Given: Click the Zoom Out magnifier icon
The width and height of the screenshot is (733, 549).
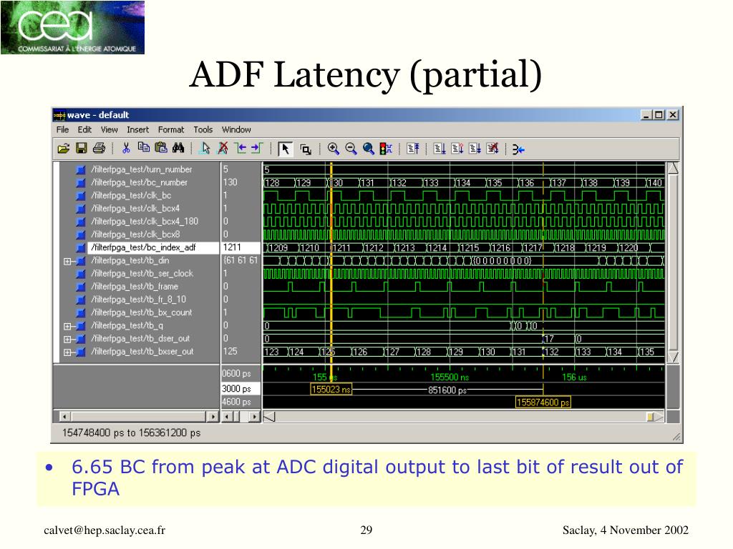Looking at the screenshot, I should pyautogui.click(x=351, y=149).
